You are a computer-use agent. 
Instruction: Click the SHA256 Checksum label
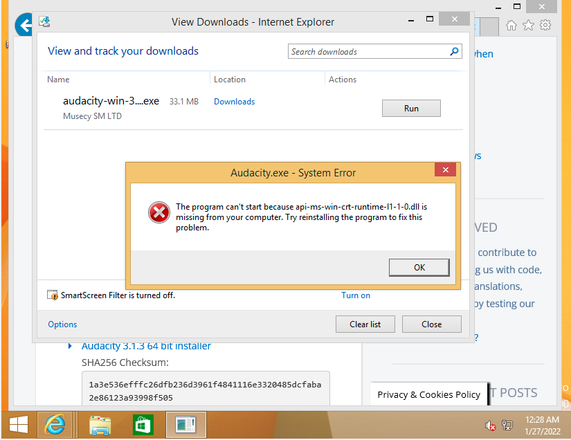tap(125, 363)
